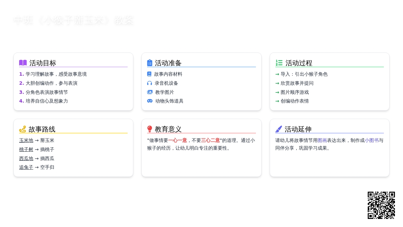Screen dimensions: 403x227
Task: Click the images icon next to 教学图片
Action: [150, 92]
